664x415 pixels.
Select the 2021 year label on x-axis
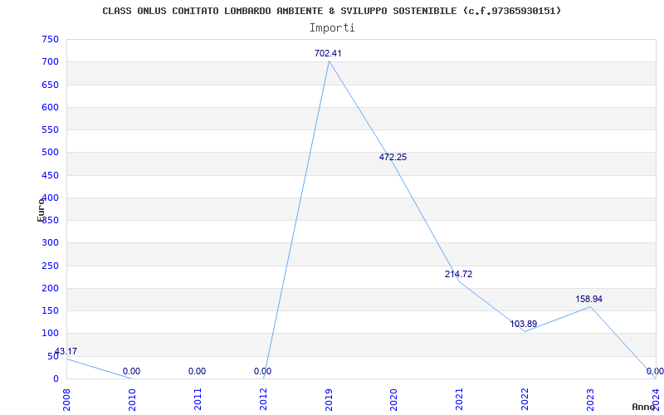[x=459, y=399]
